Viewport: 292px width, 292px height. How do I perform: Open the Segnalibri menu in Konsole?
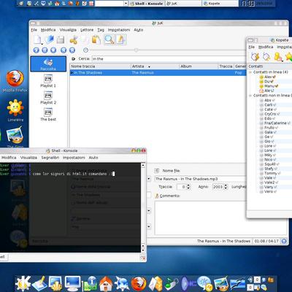pos(50,158)
